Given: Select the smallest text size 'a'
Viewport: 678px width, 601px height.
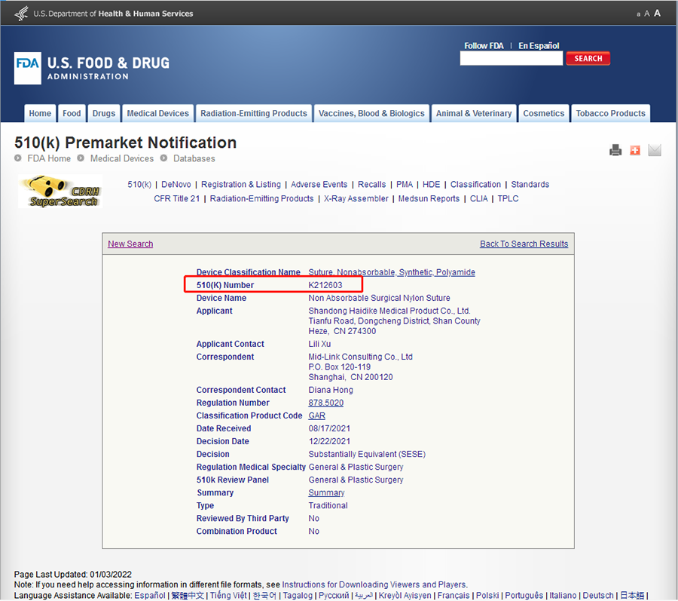Looking at the screenshot, I should coord(638,14).
